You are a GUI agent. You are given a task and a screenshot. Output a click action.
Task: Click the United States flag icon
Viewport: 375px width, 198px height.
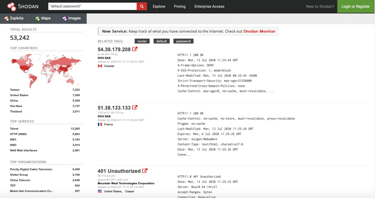[100, 191]
